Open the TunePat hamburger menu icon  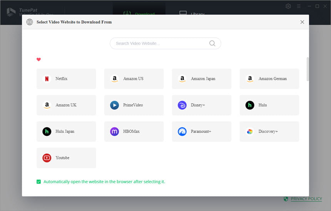299,6
